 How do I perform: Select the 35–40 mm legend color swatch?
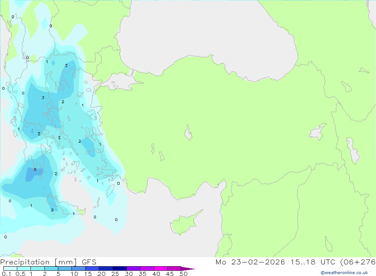point(147,268)
